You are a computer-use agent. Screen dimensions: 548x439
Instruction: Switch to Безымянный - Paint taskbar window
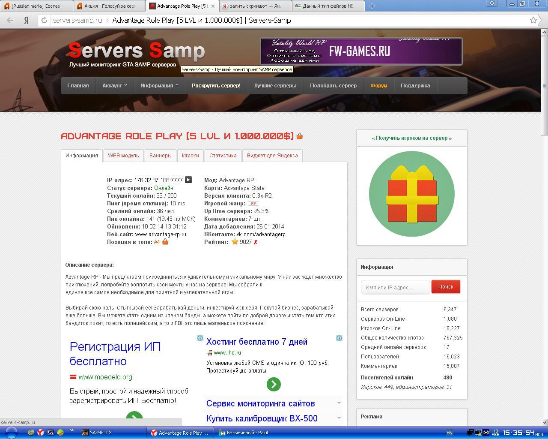tap(248, 433)
